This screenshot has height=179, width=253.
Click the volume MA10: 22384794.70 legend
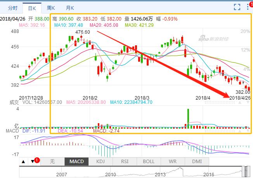(131, 102)
